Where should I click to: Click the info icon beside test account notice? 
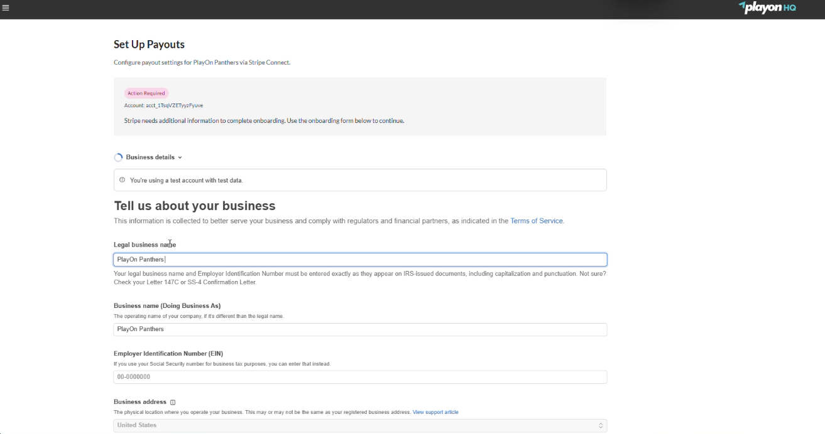pos(122,180)
